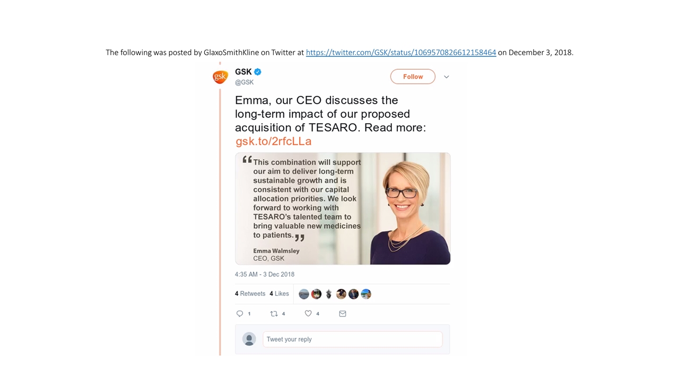Screen dimensions: 679x381
Task: Click the direct message envelope icon
Action: tap(343, 314)
